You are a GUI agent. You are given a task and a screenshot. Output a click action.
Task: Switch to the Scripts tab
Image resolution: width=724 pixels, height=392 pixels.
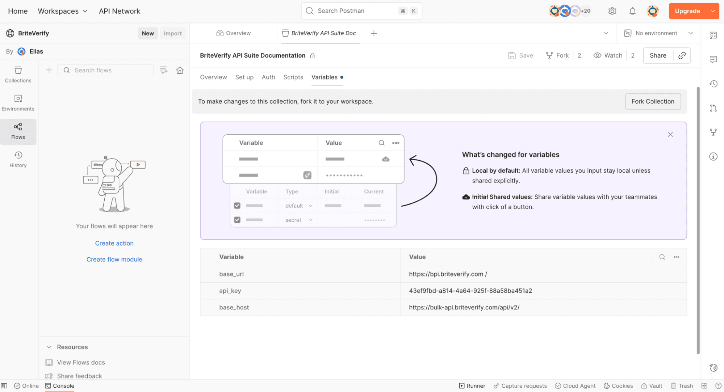293,77
